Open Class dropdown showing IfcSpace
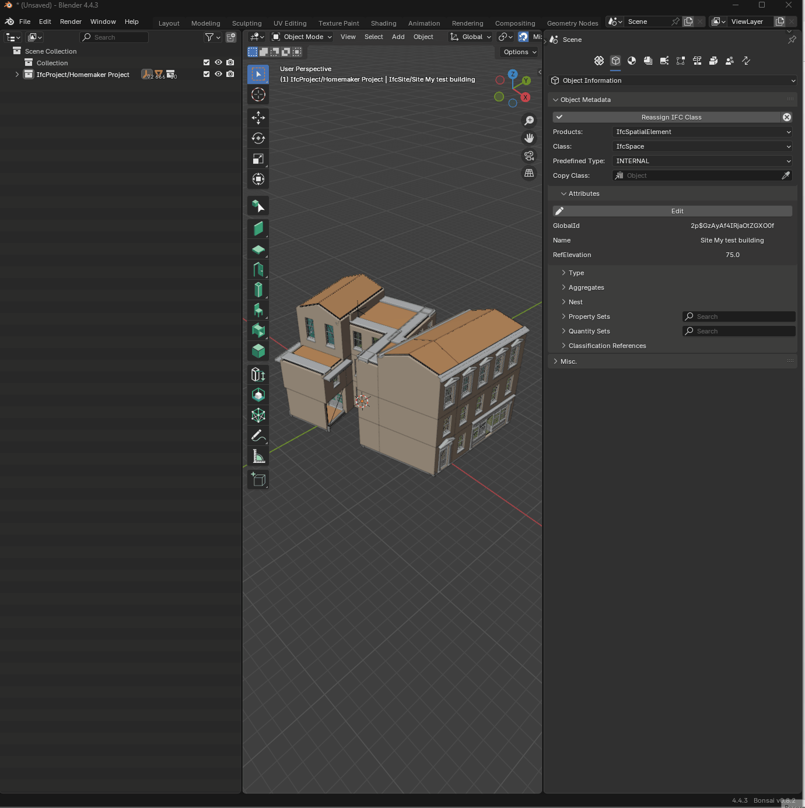This screenshot has width=805, height=808. click(x=702, y=146)
